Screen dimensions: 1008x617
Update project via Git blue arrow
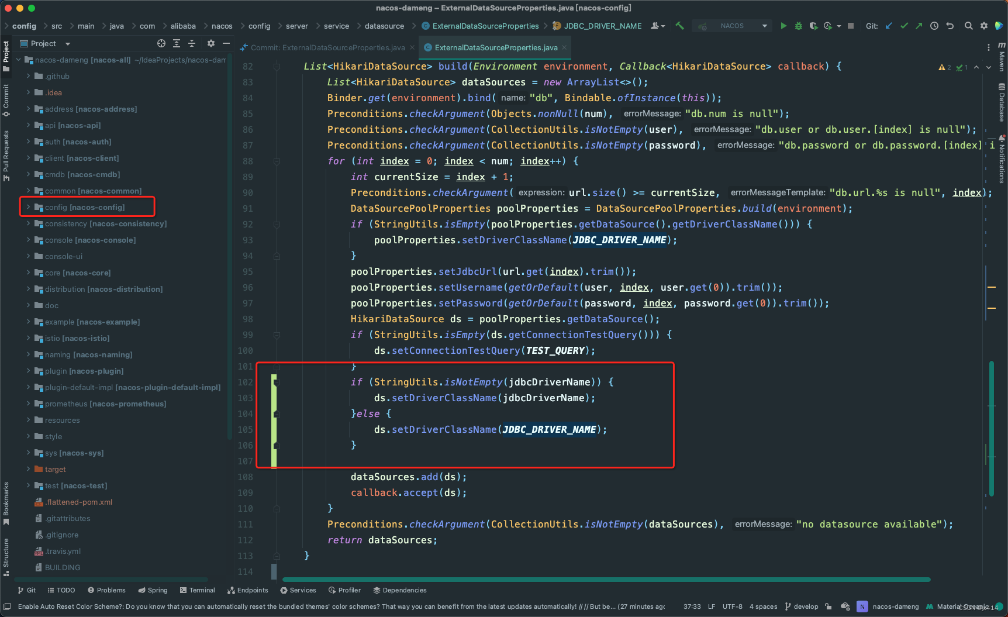[x=889, y=26]
